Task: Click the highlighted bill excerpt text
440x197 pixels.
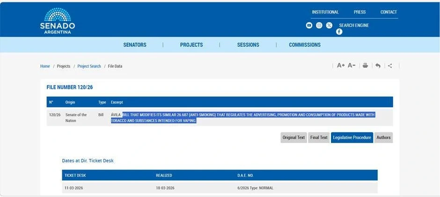Action: coord(243,118)
